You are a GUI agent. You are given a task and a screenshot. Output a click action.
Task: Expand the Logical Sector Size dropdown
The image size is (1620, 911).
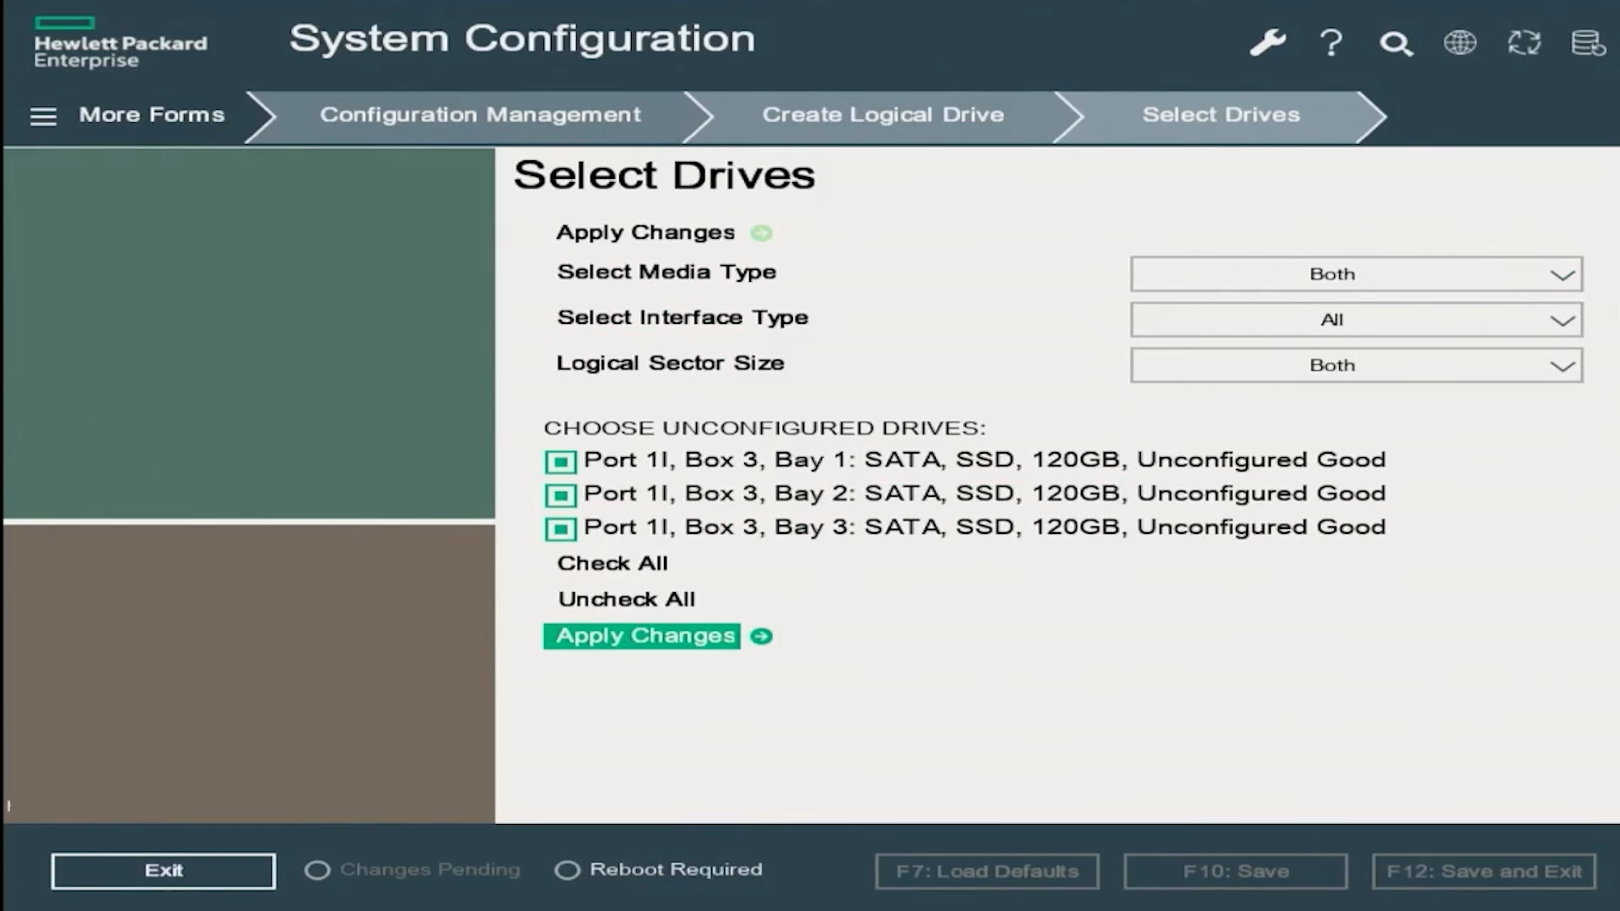coord(1356,365)
